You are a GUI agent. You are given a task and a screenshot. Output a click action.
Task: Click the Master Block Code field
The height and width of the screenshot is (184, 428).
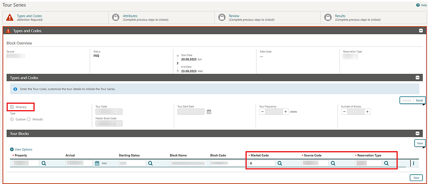(x=109, y=123)
